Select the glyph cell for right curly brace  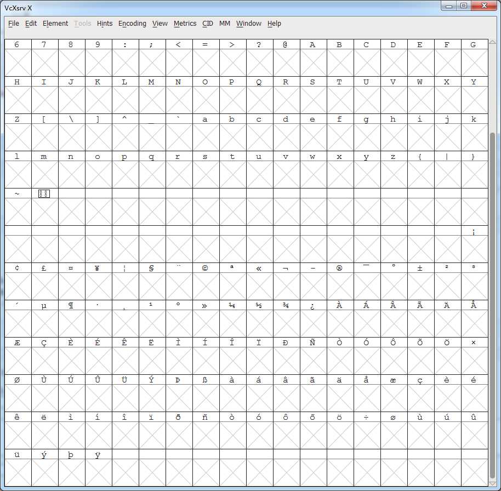[x=475, y=170]
